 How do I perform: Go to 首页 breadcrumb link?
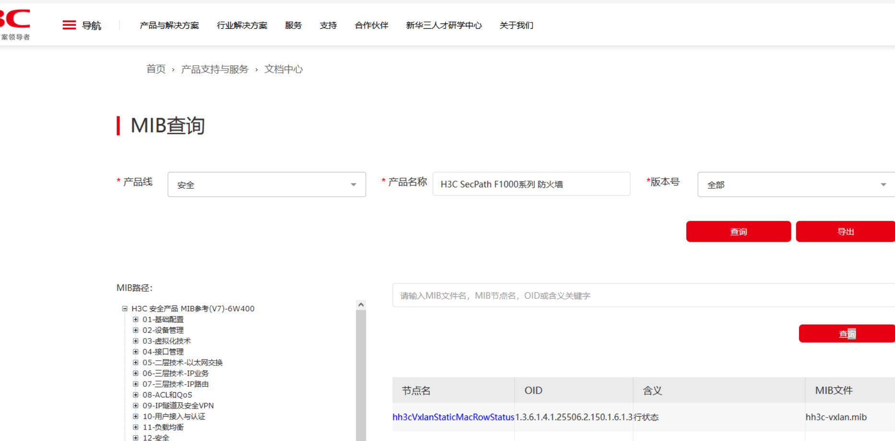(x=156, y=69)
